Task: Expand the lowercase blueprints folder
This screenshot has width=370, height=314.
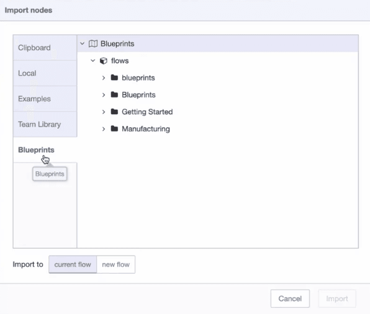Action: pyautogui.click(x=104, y=78)
